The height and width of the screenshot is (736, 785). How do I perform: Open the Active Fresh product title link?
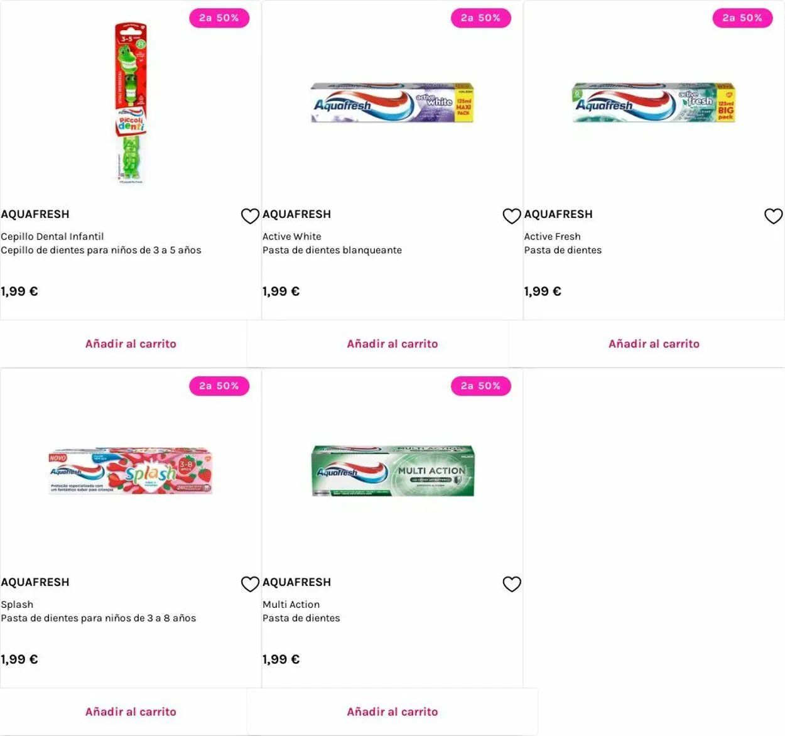552,237
